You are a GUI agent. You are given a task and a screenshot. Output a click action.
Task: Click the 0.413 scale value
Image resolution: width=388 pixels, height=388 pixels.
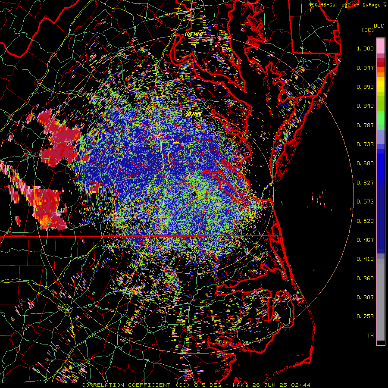pyautogui.click(x=365, y=259)
